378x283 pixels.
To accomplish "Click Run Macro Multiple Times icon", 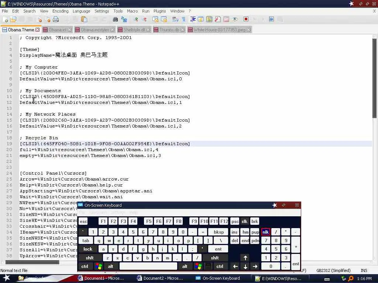I will tap(271, 20).
